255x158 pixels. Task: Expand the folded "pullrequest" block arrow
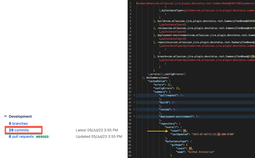(134, 95)
